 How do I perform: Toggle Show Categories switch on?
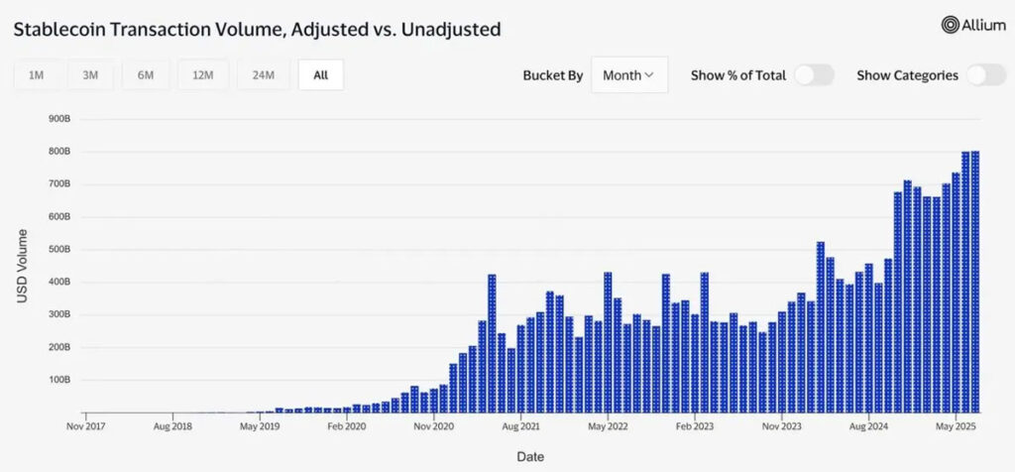coord(986,75)
